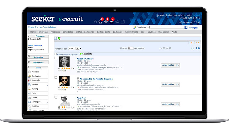
Task: Open the Cestas e perfis menu
Action: (x=103, y=32)
